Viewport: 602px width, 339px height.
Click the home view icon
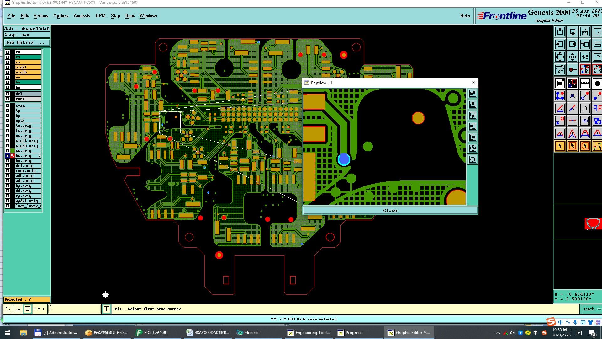[585, 32]
